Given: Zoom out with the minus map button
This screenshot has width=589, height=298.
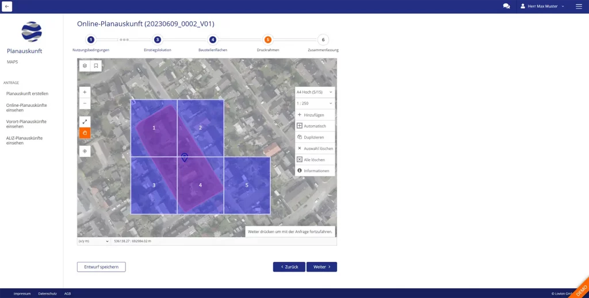Looking at the screenshot, I should click(x=85, y=103).
